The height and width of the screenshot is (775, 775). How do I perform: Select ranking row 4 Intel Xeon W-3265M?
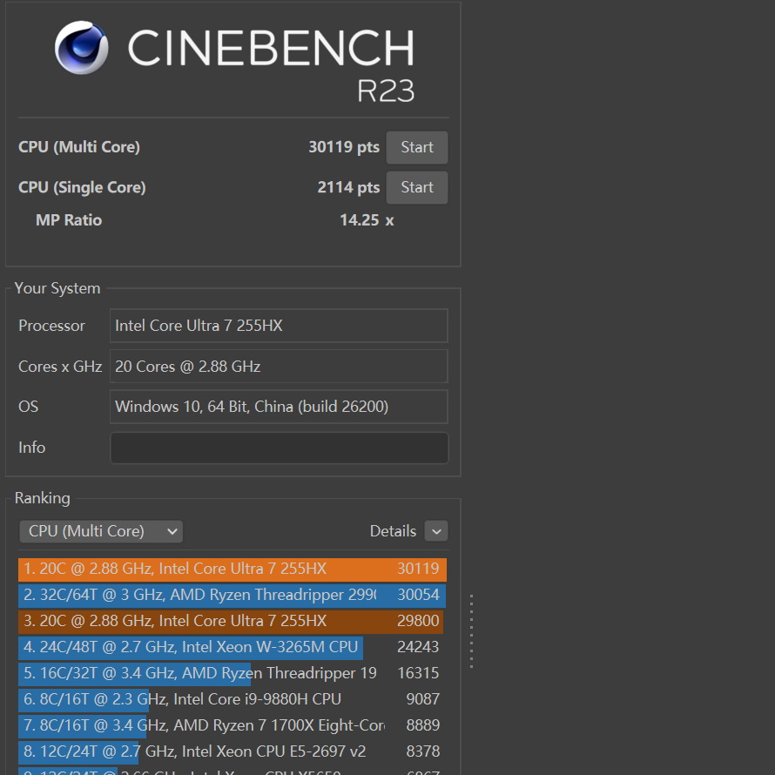232,648
